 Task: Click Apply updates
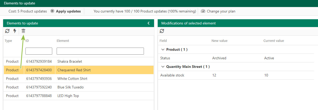68,11
